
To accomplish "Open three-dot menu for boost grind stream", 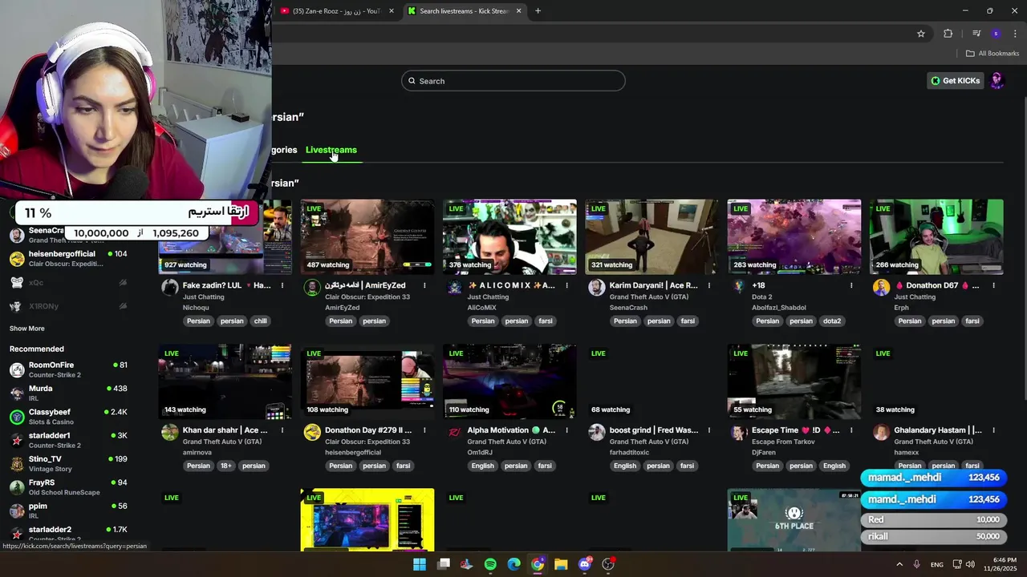I will pyautogui.click(x=709, y=430).
